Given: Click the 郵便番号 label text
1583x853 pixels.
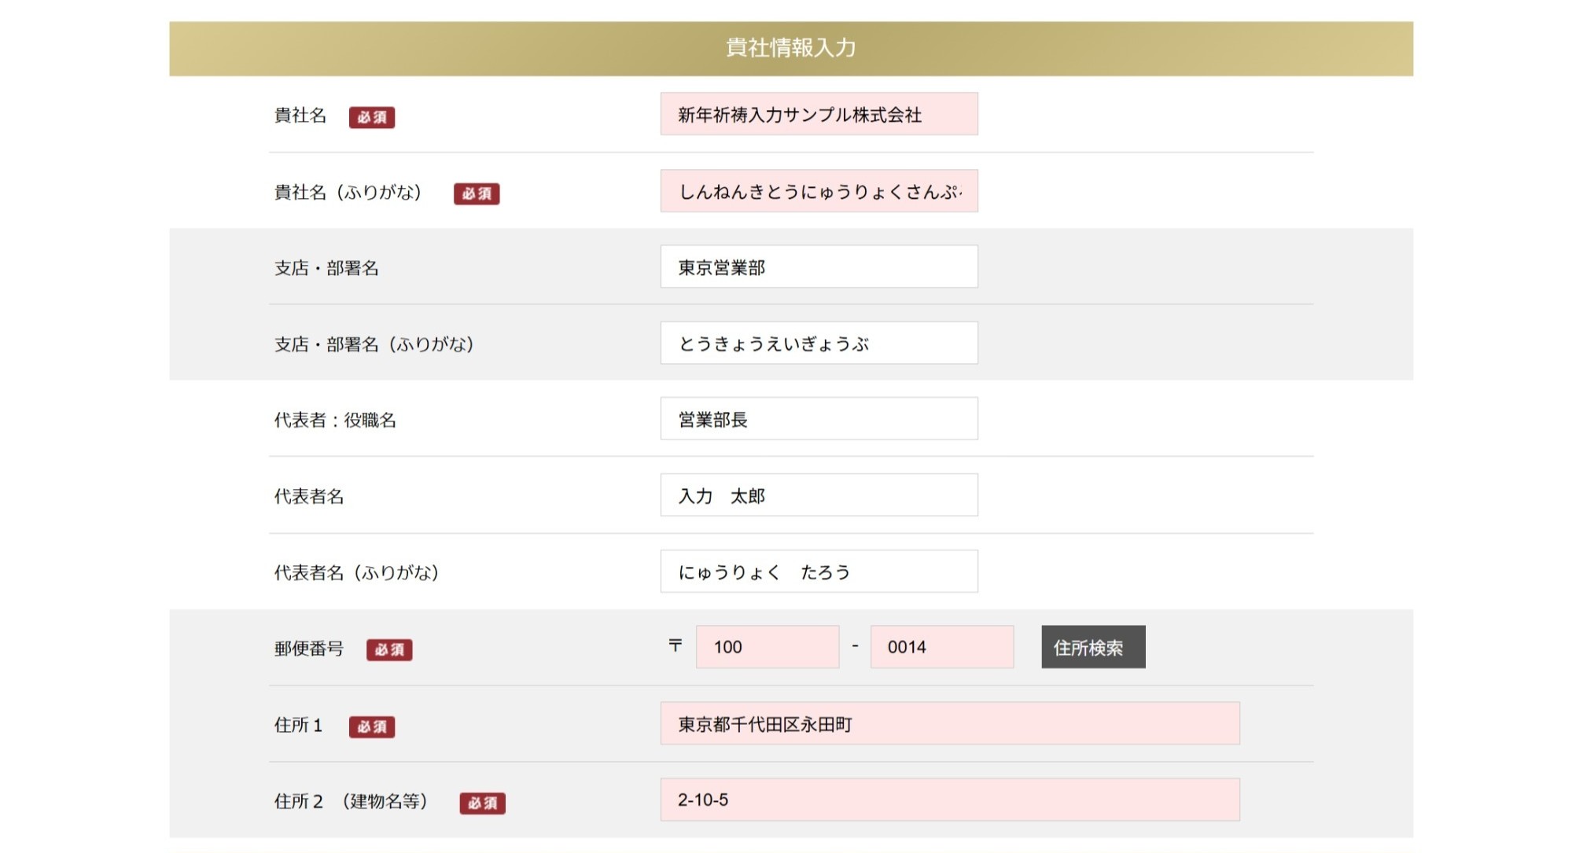Looking at the screenshot, I should [x=309, y=649].
